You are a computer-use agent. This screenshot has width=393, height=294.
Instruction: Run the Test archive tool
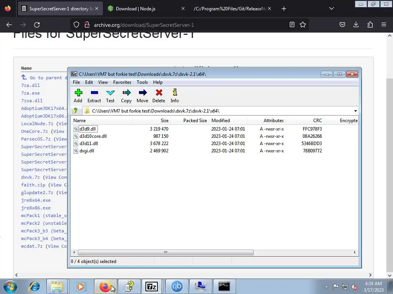coord(110,96)
